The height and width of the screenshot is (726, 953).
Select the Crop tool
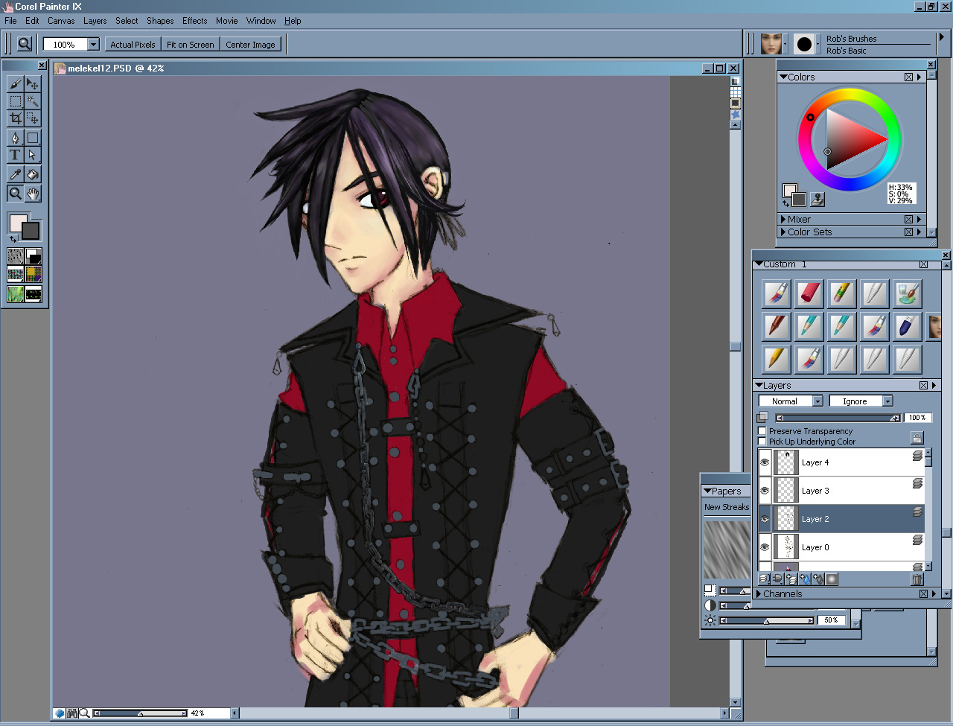16,118
